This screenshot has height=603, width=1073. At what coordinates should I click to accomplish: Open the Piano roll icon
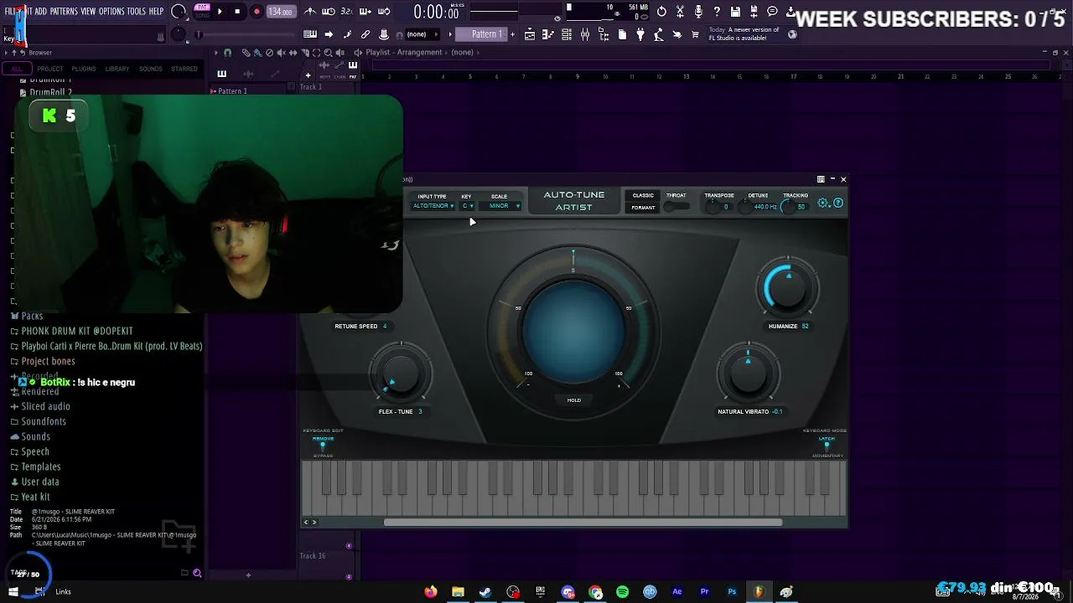tap(548, 34)
